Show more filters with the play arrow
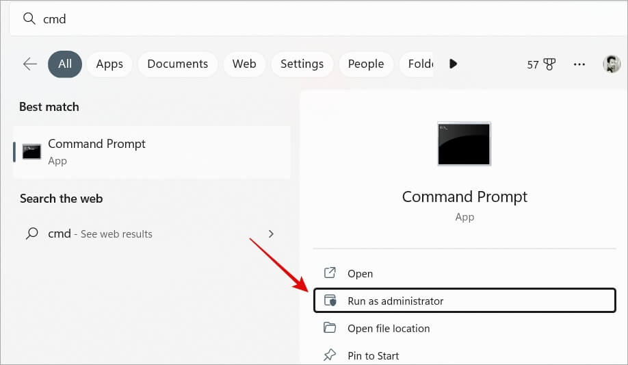628x365 pixels. pos(453,64)
